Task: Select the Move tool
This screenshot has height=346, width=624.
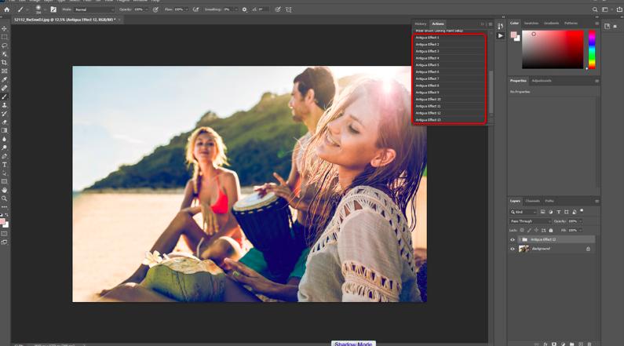Action: click(x=5, y=28)
